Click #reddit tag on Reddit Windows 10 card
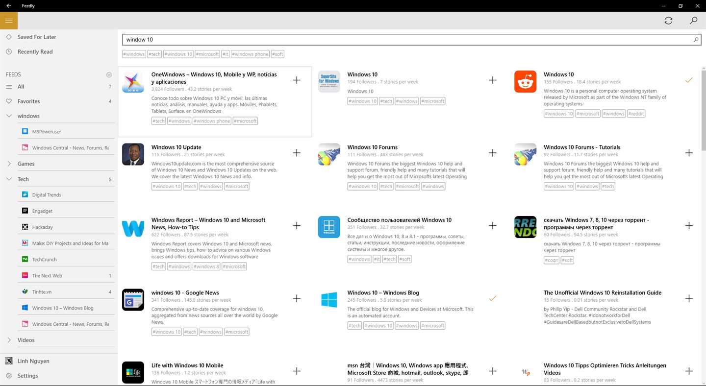This screenshot has width=706, height=386. point(636,114)
